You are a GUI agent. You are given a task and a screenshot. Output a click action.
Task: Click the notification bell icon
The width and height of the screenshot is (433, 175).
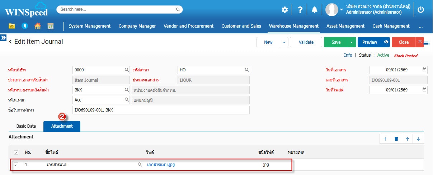click(314, 10)
